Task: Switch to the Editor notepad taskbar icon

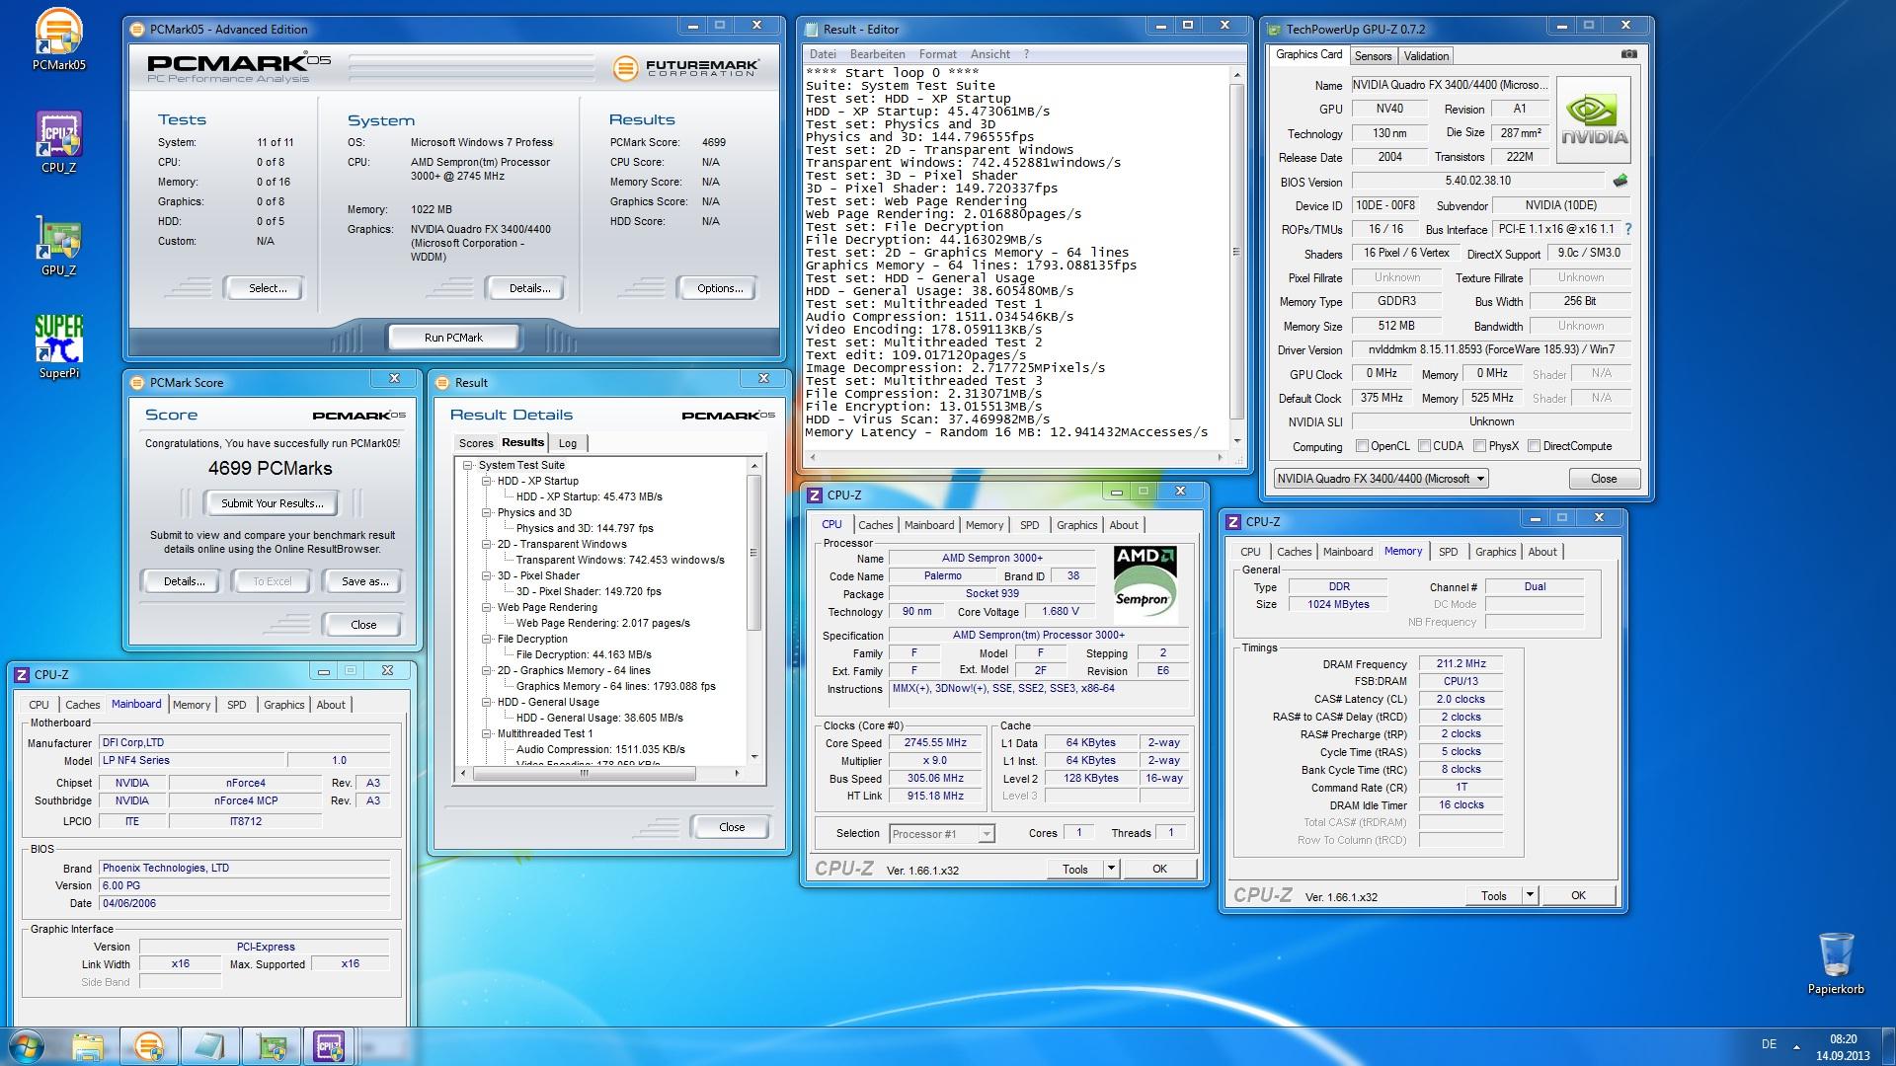Action: [210, 1046]
